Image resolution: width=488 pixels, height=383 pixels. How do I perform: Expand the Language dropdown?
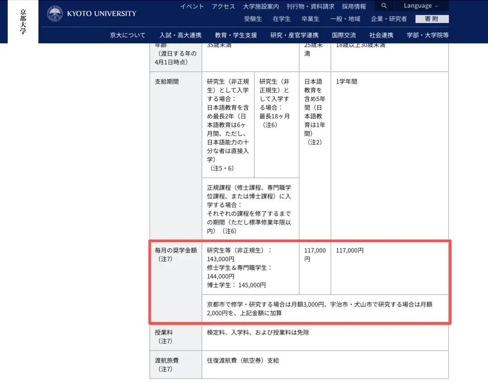422,5
